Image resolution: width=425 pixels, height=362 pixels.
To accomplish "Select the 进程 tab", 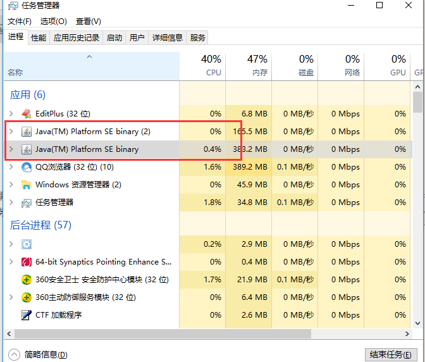I will [x=16, y=37].
